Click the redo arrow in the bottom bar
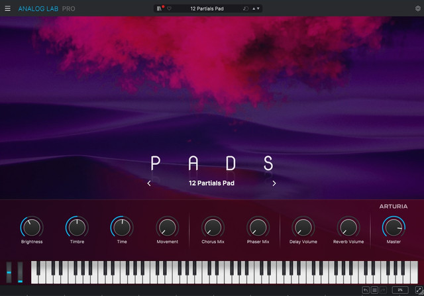Screen dimensions: 424x296 [x=383, y=290]
